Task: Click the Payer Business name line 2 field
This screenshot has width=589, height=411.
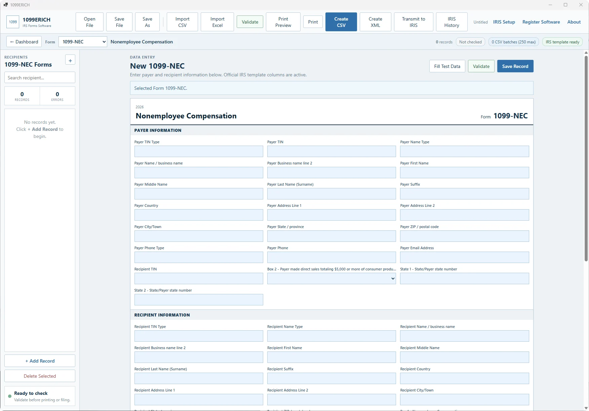Action: click(x=331, y=173)
